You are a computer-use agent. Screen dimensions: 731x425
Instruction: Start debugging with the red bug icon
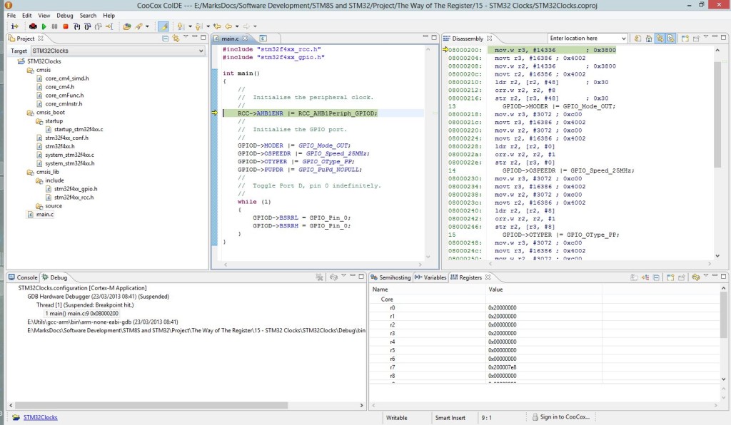[34, 26]
